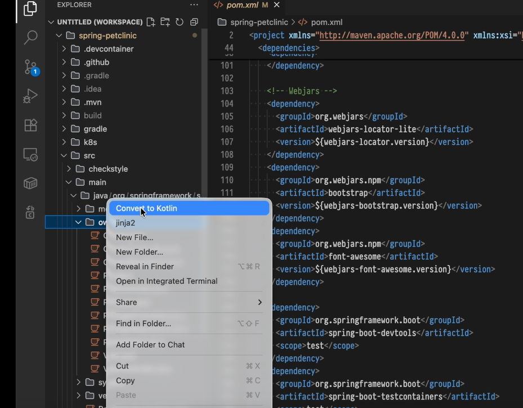Image resolution: width=523 pixels, height=408 pixels.
Task: Refresh the Explorer tree
Action: [180, 22]
